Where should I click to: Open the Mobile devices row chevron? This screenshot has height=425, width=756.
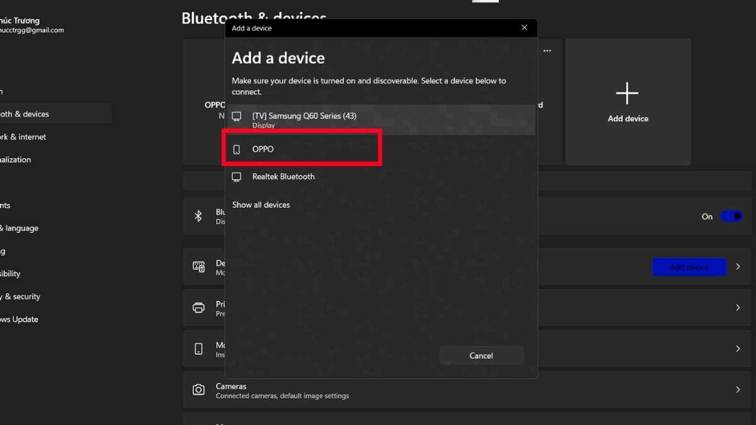point(738,349)
